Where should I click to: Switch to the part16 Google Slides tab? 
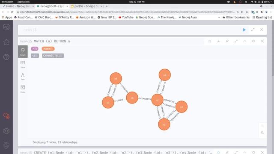point(86,6)
